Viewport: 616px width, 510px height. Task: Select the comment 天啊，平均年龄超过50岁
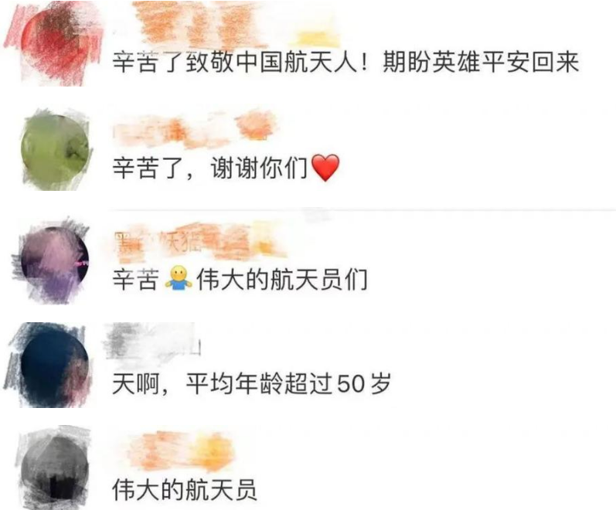pos(251,383)
